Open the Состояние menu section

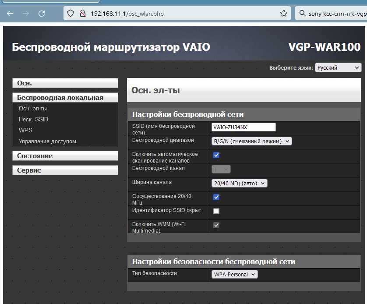click(65, 156)
